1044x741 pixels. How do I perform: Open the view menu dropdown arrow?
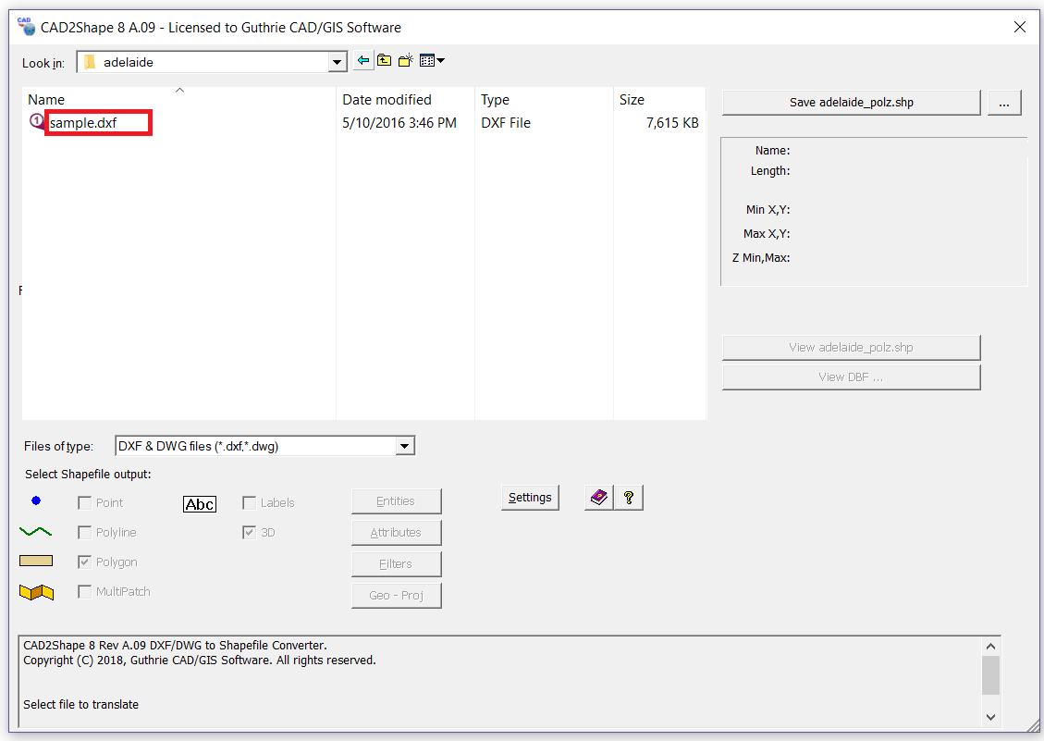click(440, 61)
